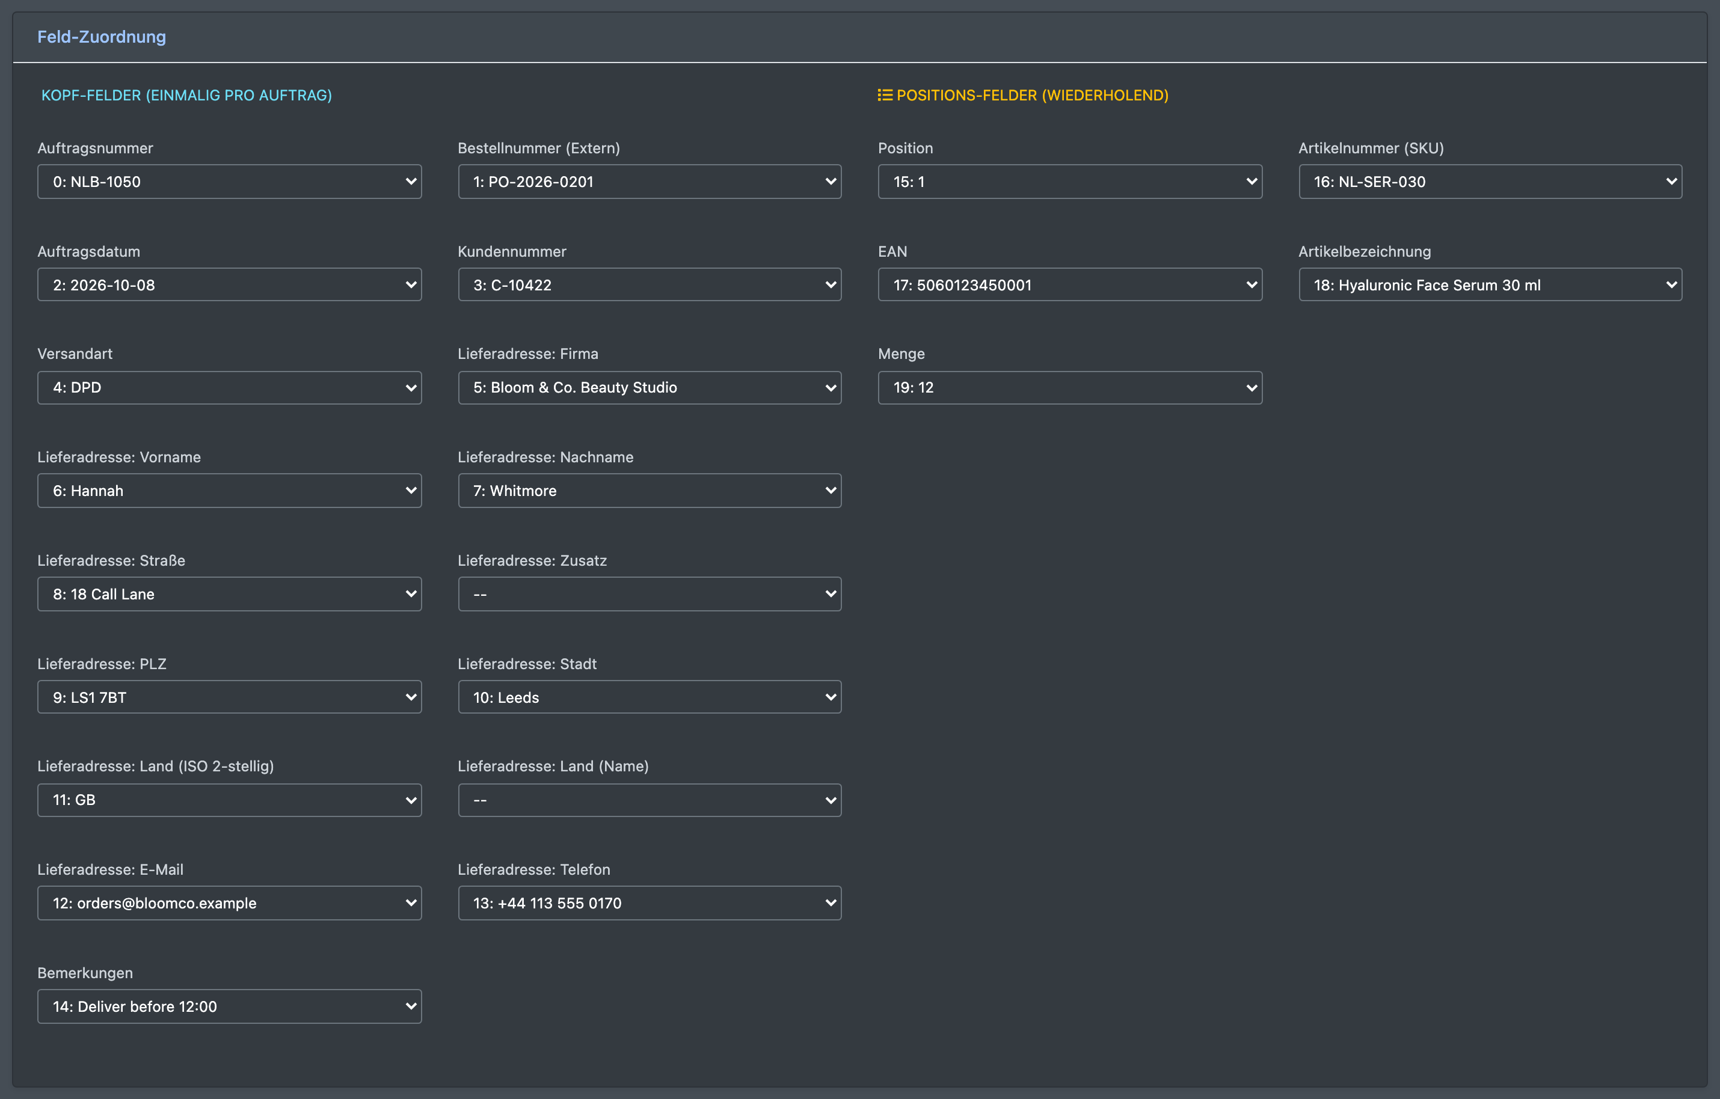This screenshot has height=1099, width=1720.
Task: Click the Positions-Felder (wiederholend) heading text
Action: click(x=1032, y=95)
